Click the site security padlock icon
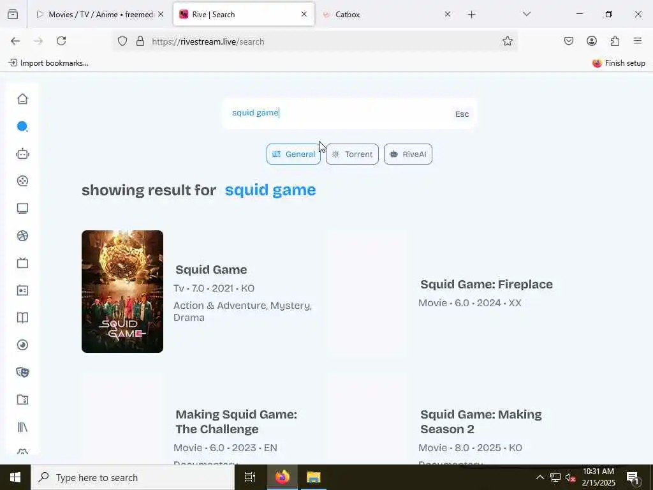The height and width of the screenshot is (490, 653). click(140, 41)
